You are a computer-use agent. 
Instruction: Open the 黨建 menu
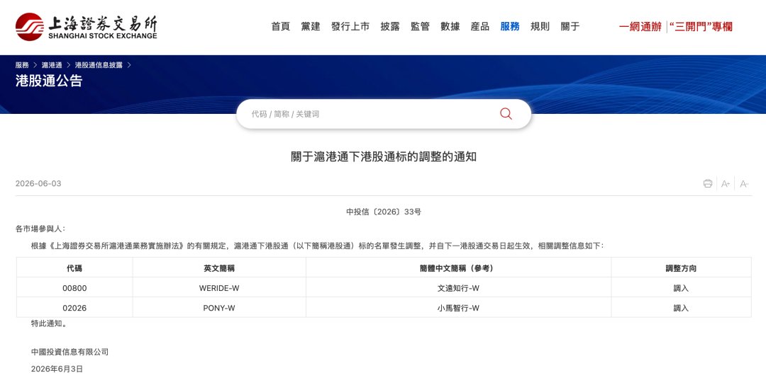coord(311,27)
